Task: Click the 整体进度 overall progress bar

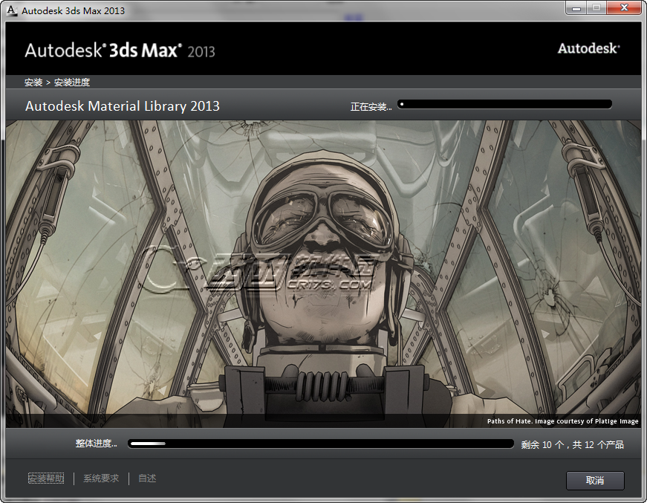Action: [x=319, y=444]
